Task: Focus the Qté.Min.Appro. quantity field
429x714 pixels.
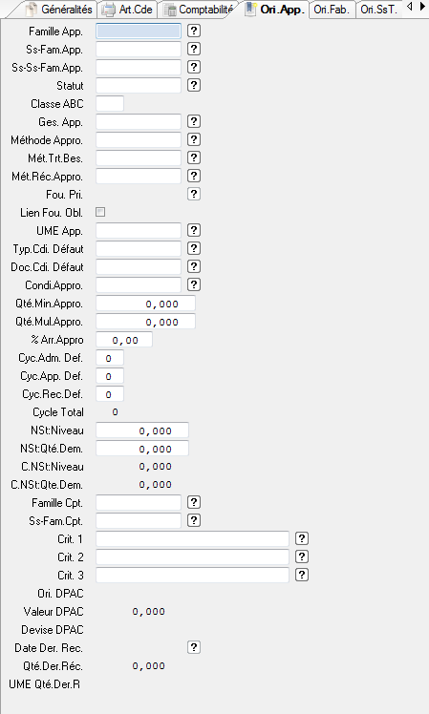Action: pyautogui.click(x=146, y=304)
